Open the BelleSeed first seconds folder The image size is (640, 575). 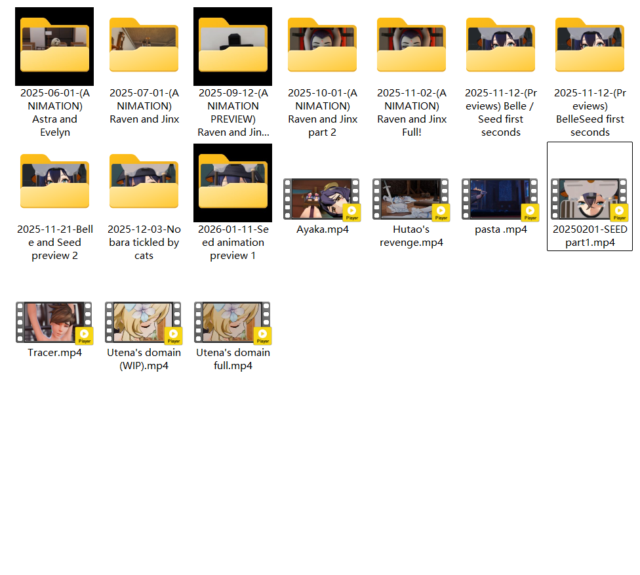click(x=590, y=46)
